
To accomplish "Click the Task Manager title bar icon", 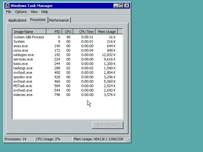I will point(7,6).
